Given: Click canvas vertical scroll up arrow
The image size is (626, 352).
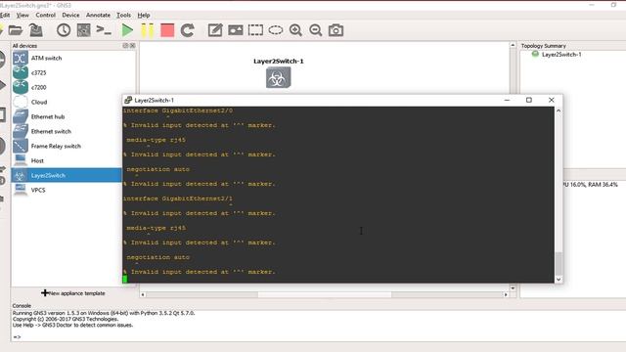Looking at the screenshot, I should click(513, 46).
